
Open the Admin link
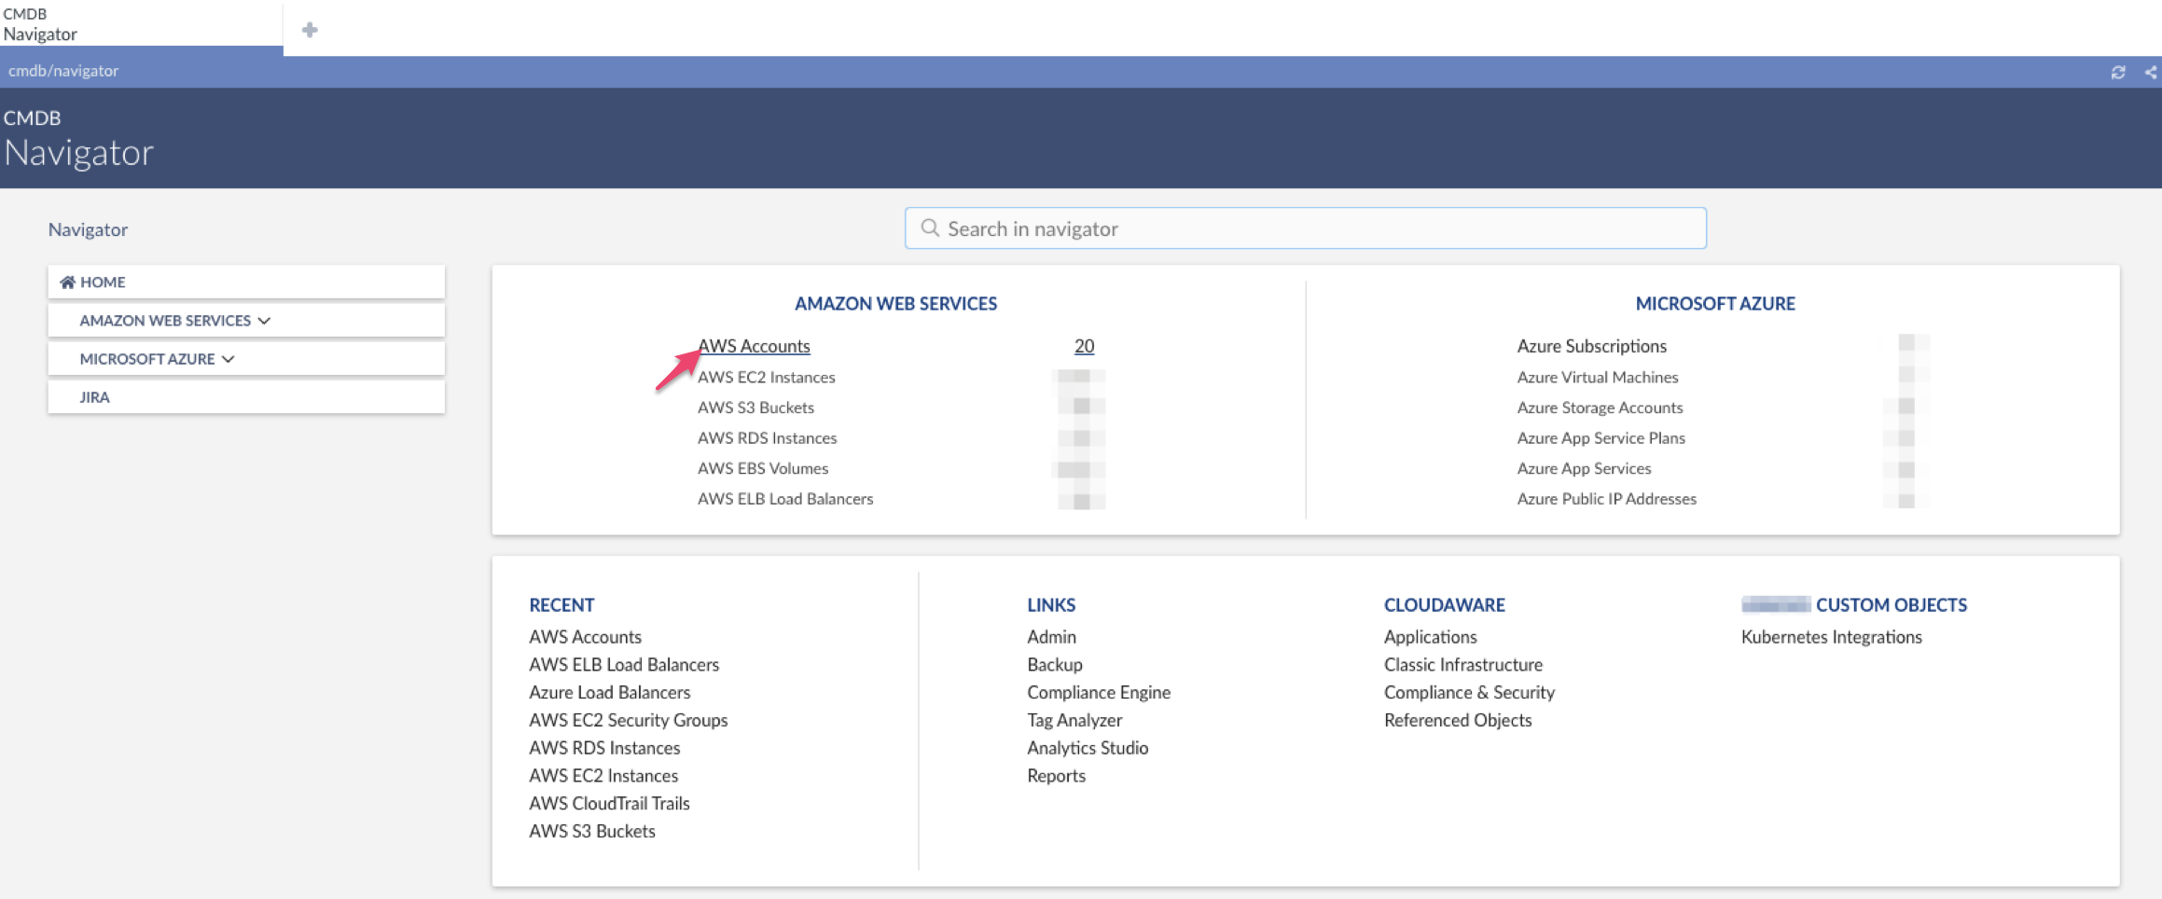click(1051, 637)
